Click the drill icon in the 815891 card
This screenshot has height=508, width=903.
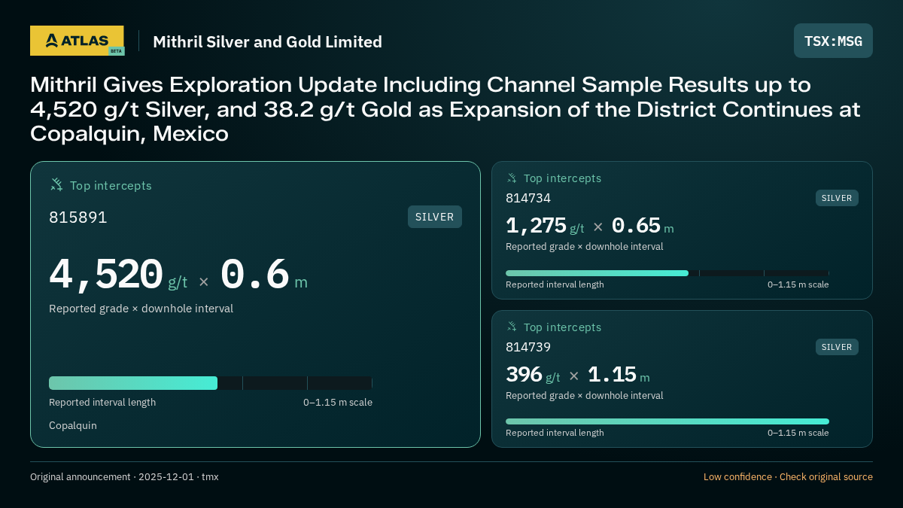(x=56, y=184)
